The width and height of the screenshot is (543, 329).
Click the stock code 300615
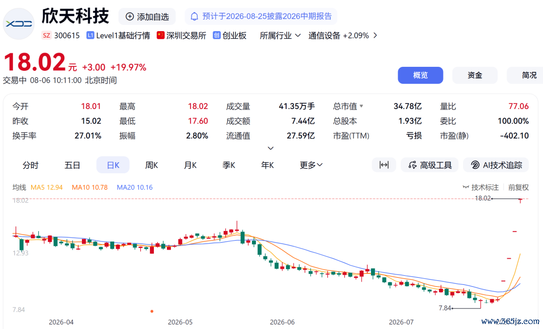coord(67,35)
